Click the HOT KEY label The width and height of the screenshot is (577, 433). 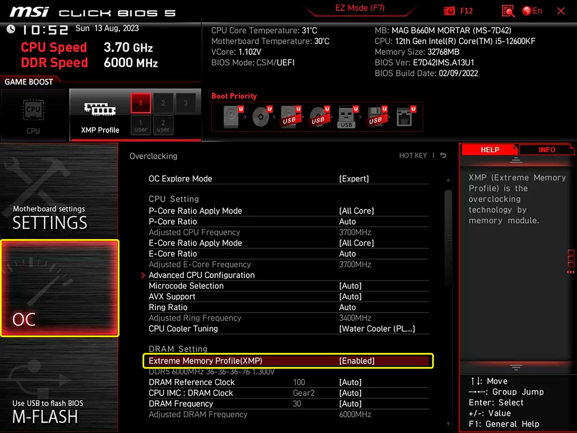tap(413, 156)
